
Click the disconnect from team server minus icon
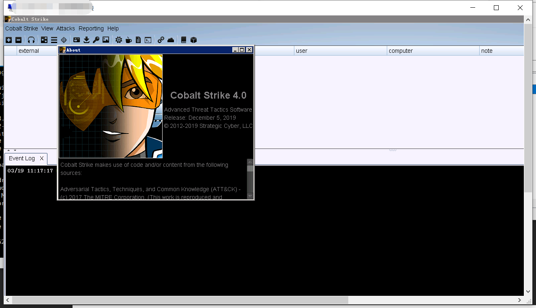point(18,40)
